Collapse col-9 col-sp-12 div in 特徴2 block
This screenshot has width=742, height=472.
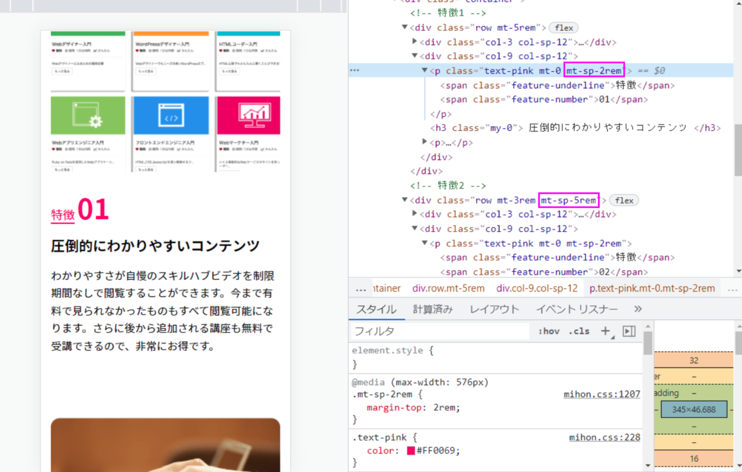coord(415,229)
